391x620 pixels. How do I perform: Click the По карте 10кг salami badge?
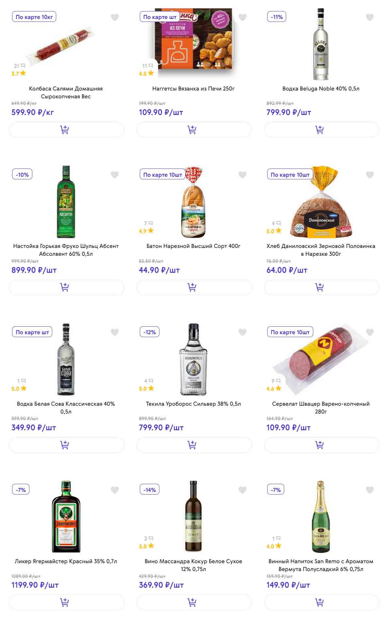34,17
